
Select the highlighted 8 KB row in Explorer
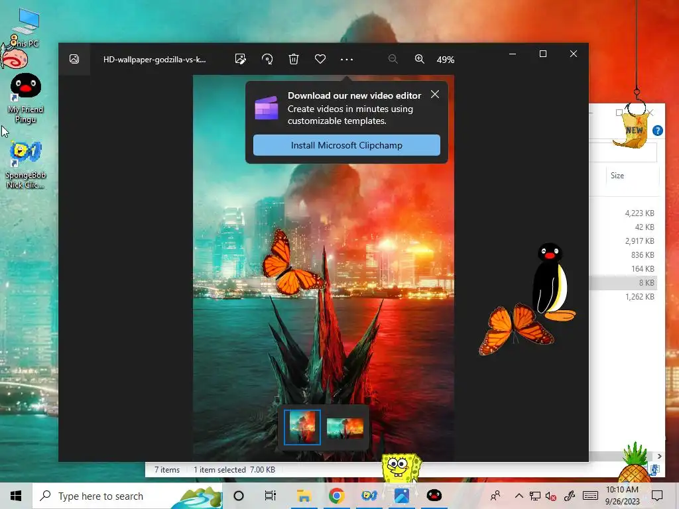click(623, 282)
